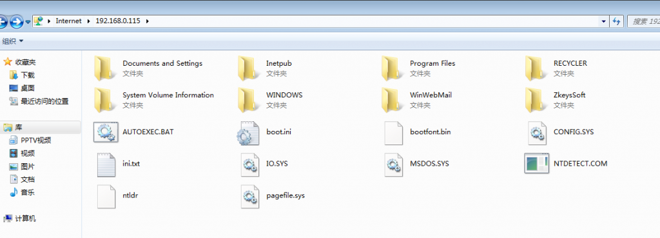The height and width of the screenshot is (238, 660).
Task: Click the search box at top right
Action: click(644, 21)
